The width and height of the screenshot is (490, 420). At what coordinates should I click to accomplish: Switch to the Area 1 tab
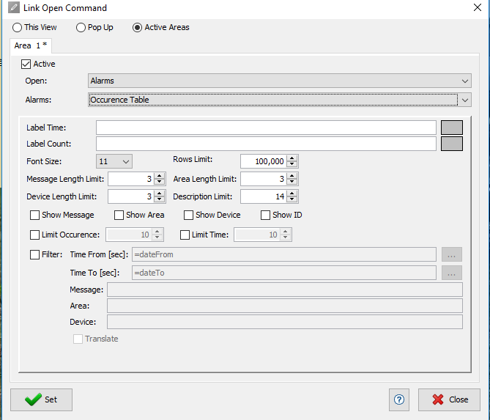click(30, 45)
